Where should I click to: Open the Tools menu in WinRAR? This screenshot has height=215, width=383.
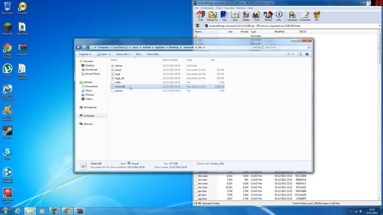[x=218, y=8]
